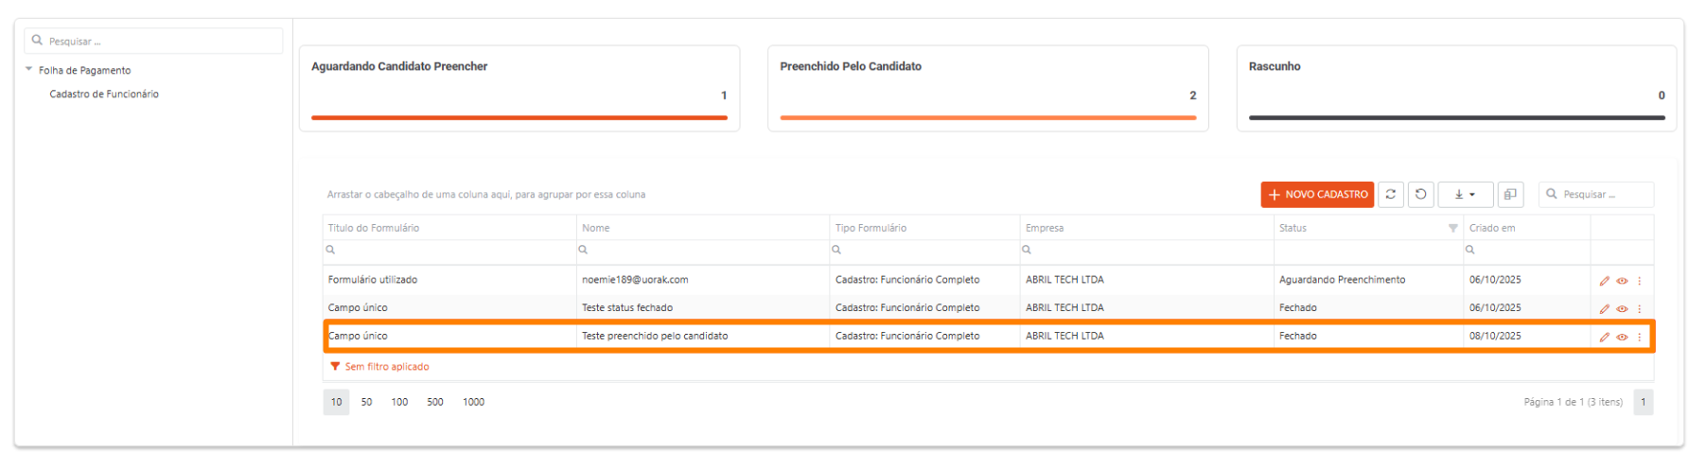Click the 'Aguardando Candidato Preencher' orange progress bar
The width and height of the screenshot is (1689, 452).
[x=519, y=118]
